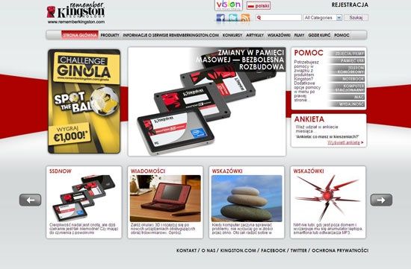411x269 pixels.
Task: Open OCHRONA PRYWATNOŚCI footer link
Action: coord(340,250)
